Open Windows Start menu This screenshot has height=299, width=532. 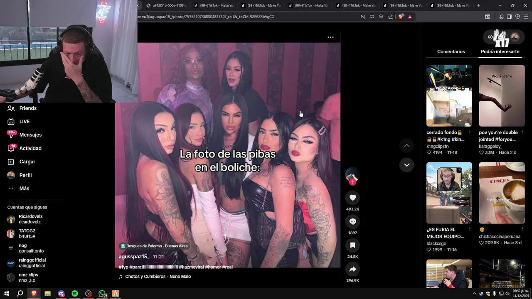click(7, 294)
